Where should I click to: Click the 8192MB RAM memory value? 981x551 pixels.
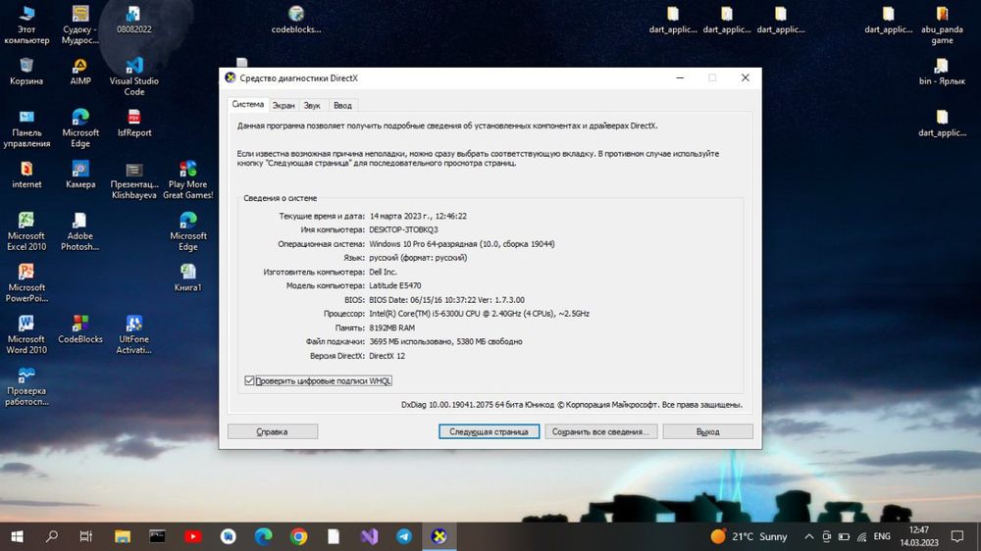click(x=391, y=327)
